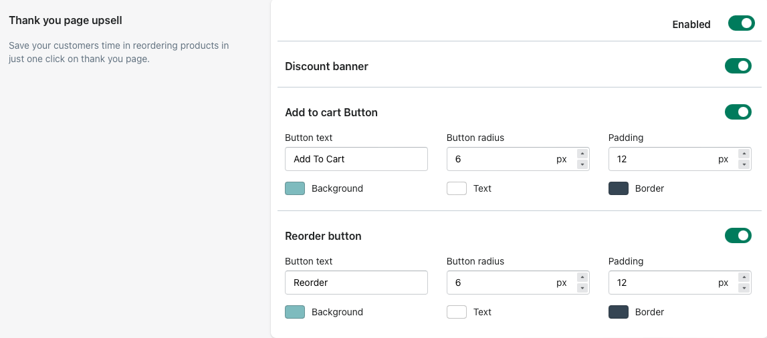The height and width of the screenshot is (338, 767).
Task: Increase Add to cart Button radius value
Action: pyautogui.click(x=582, y=154)
